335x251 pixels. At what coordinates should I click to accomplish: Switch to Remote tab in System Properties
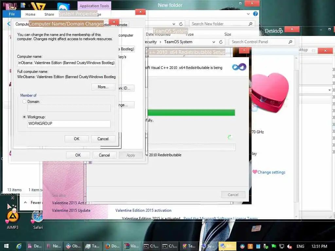point(121,25)
